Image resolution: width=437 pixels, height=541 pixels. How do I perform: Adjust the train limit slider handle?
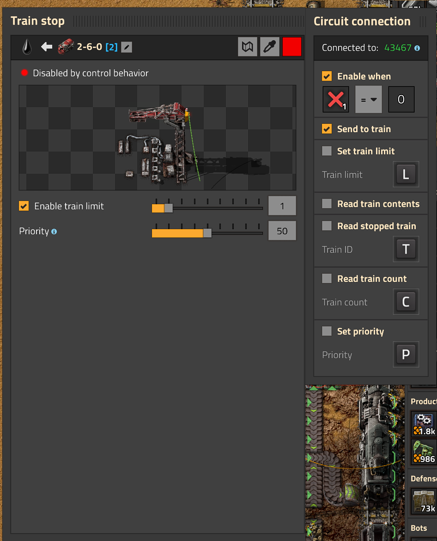pyautogui.click(x=168, y=208)
